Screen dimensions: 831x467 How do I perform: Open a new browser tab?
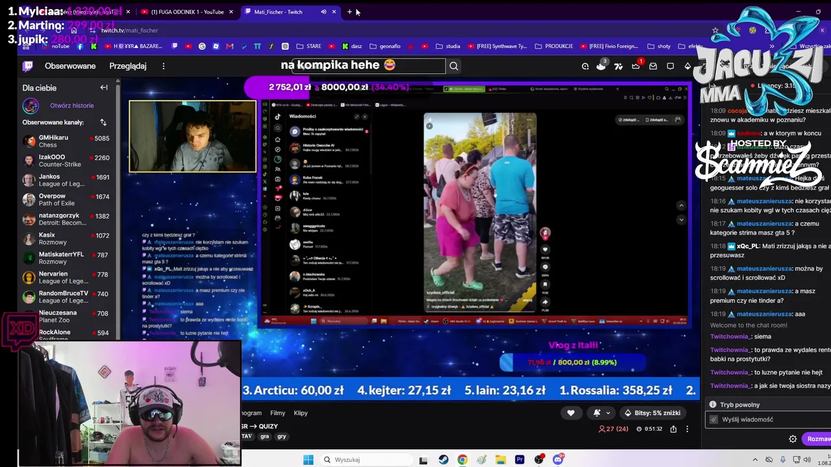coord(349,12)
